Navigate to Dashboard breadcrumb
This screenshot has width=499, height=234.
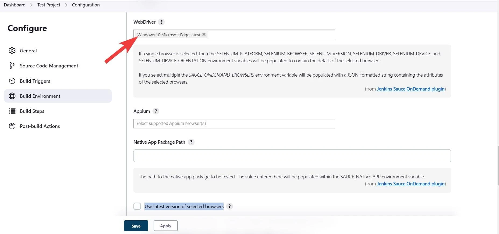(x=15, y=5)
